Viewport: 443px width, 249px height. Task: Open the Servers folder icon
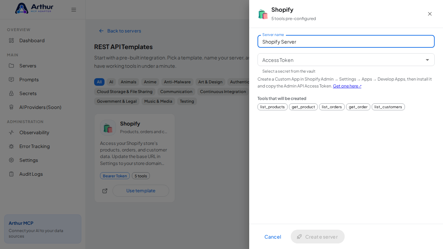coord(11,66)
